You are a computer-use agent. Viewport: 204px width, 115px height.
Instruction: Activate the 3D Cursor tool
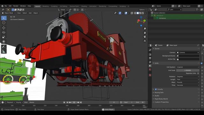(x=4, y=23)
